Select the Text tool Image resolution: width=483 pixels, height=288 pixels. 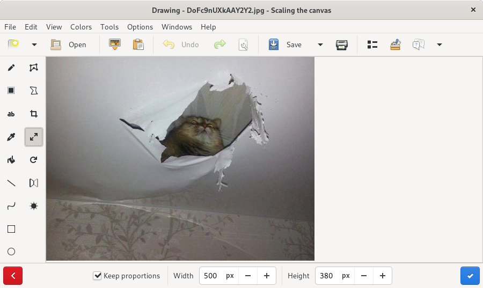click(11, 114)
